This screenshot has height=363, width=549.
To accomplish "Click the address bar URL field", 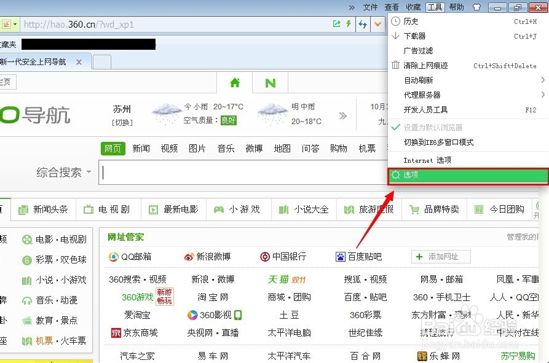I will pyautogui.click(x=175, y=25).
